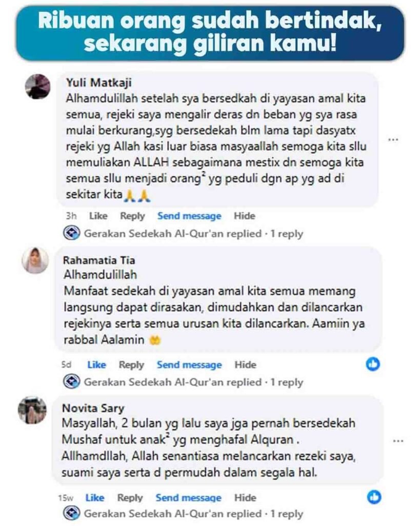Click the blue header banner text
The height and width of the screenshot is (526, 420).
click(x=210, y=32)
